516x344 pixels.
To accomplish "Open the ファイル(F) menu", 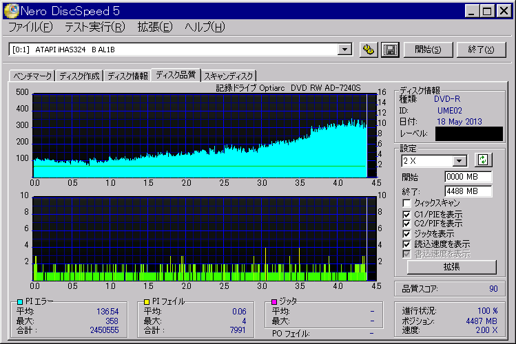I will pos(30,27).
